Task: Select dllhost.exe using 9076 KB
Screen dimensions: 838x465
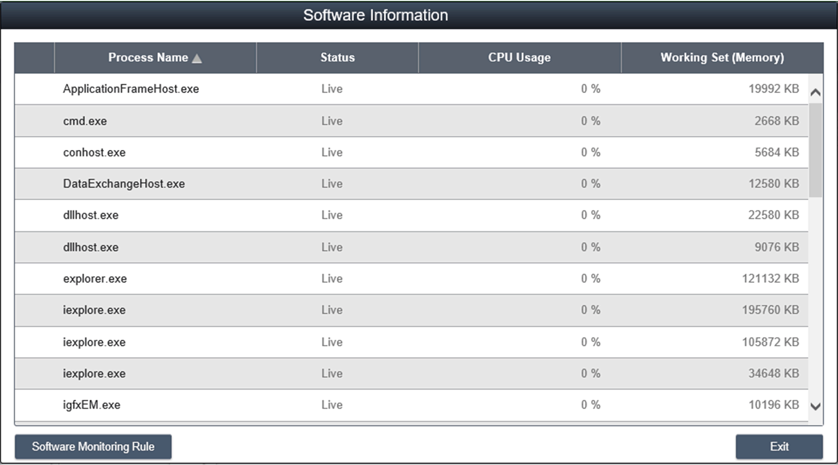Action: tap(90, 247)
